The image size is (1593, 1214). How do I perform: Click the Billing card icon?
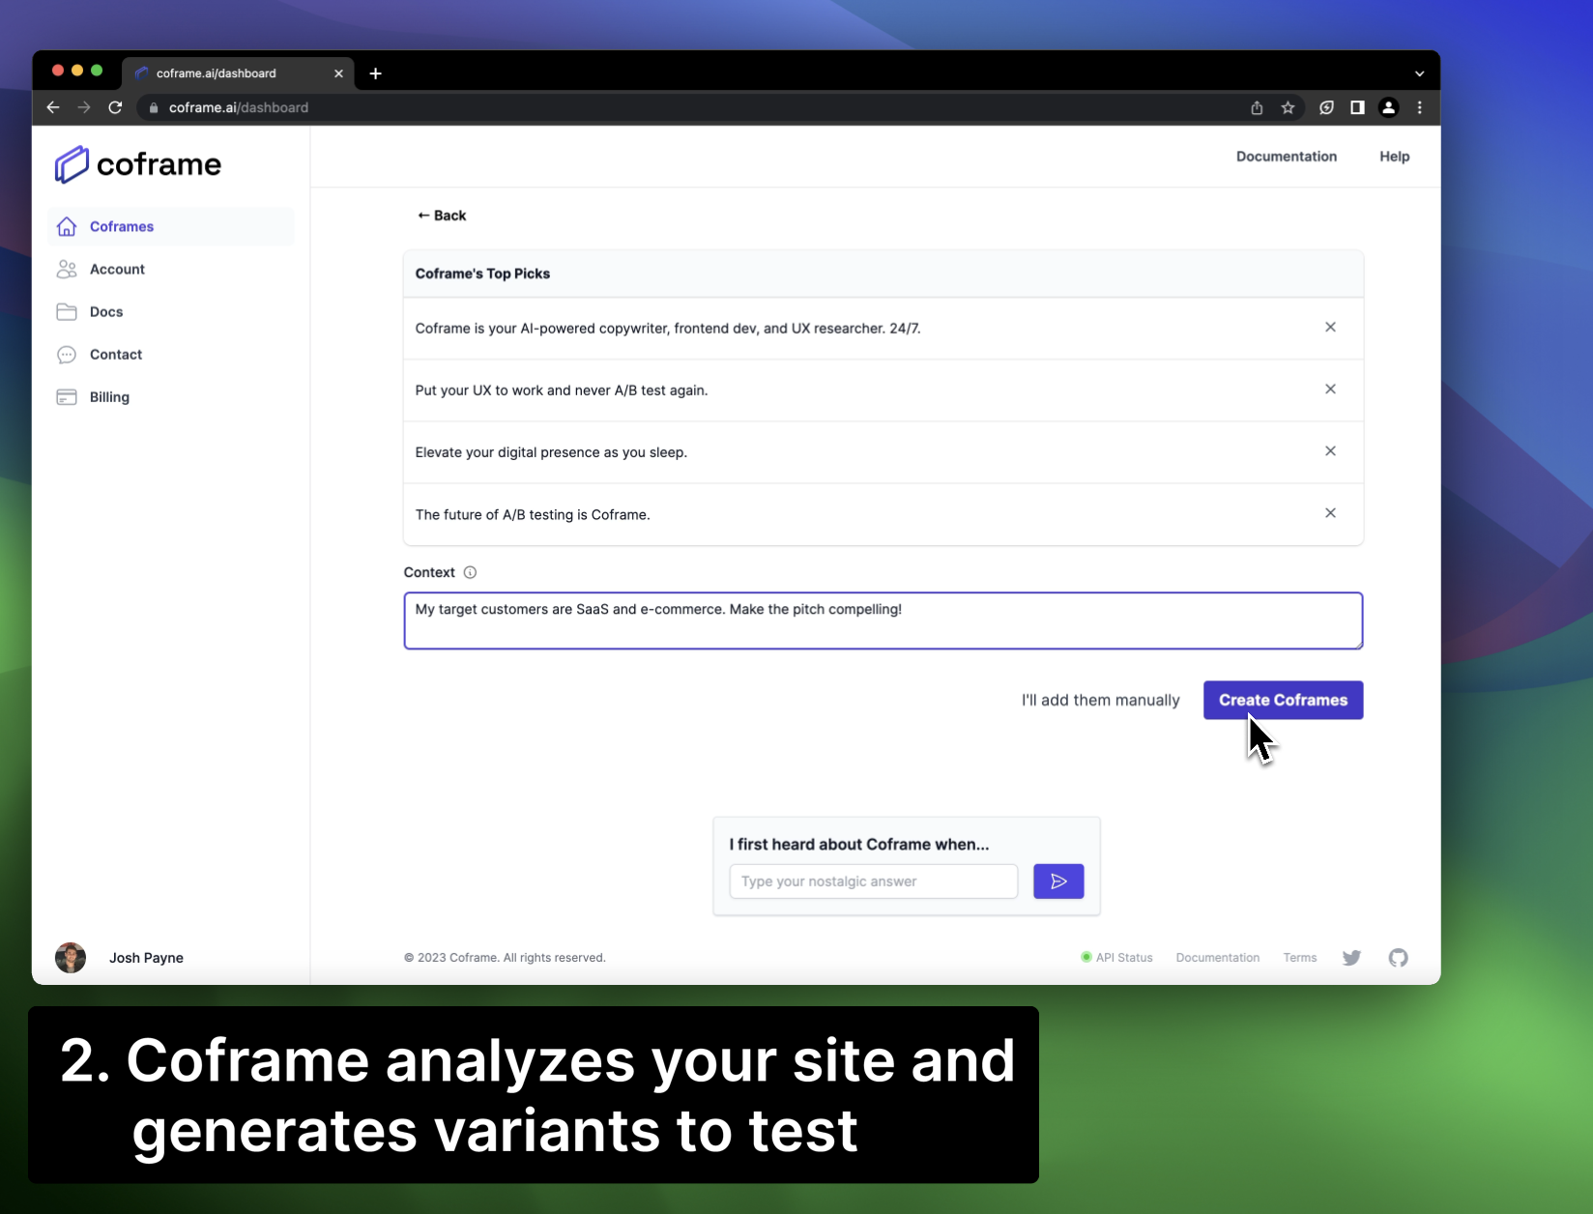(67, 397)
